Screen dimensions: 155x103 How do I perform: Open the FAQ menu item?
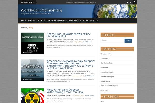(x=23, y=21)
